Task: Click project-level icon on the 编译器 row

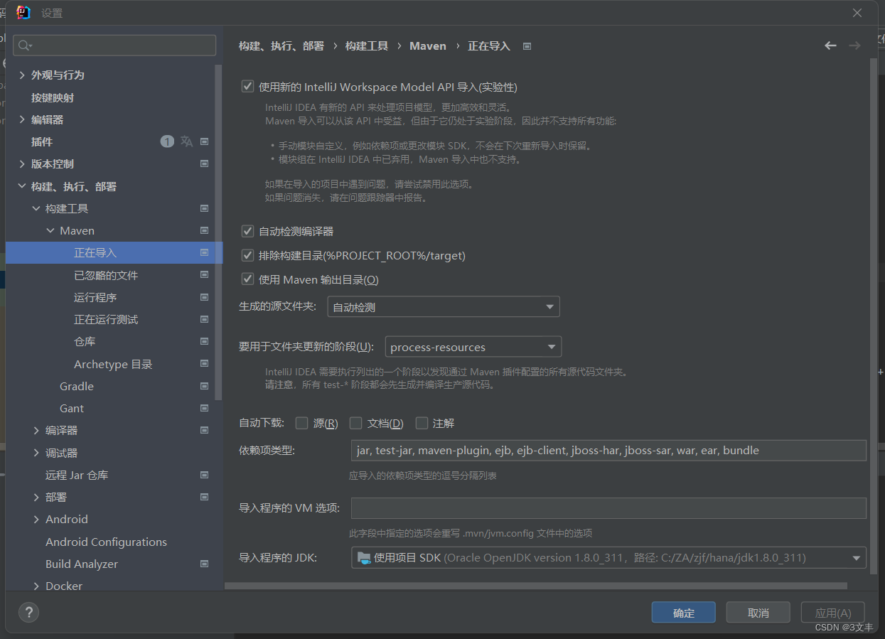Action: (x=205, y=430)
